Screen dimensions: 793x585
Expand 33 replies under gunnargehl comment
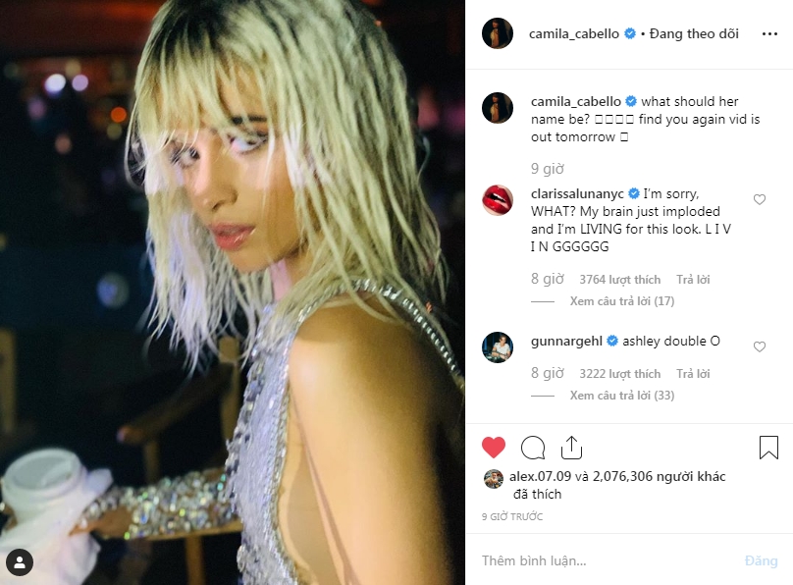tap(622, 396)
